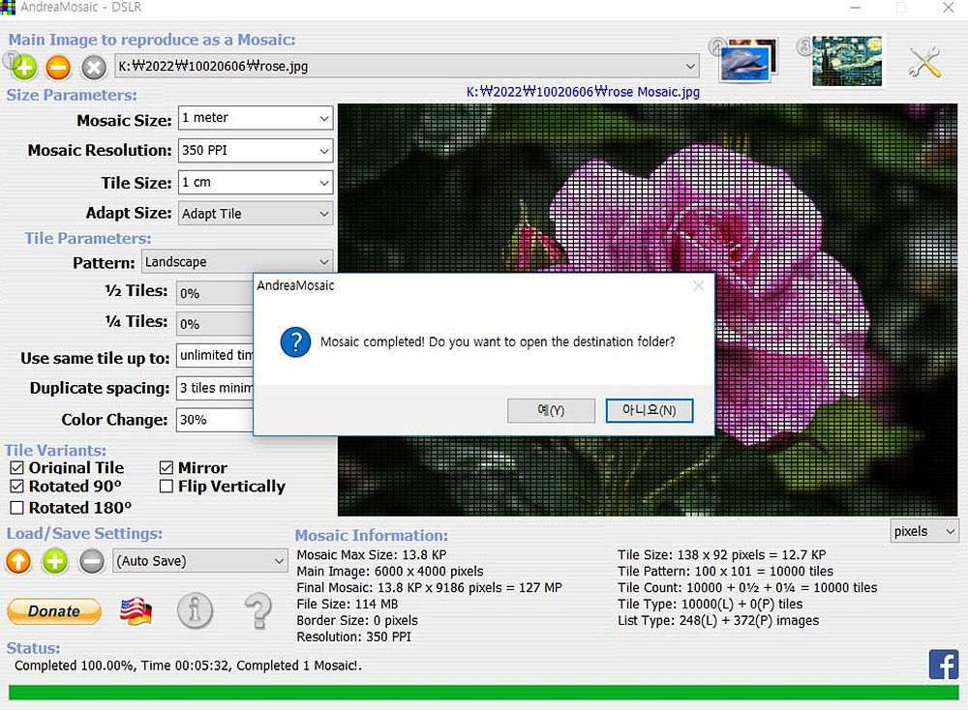Open tile images dolphin thumbnail
The image size is (968, 710).
748,60
